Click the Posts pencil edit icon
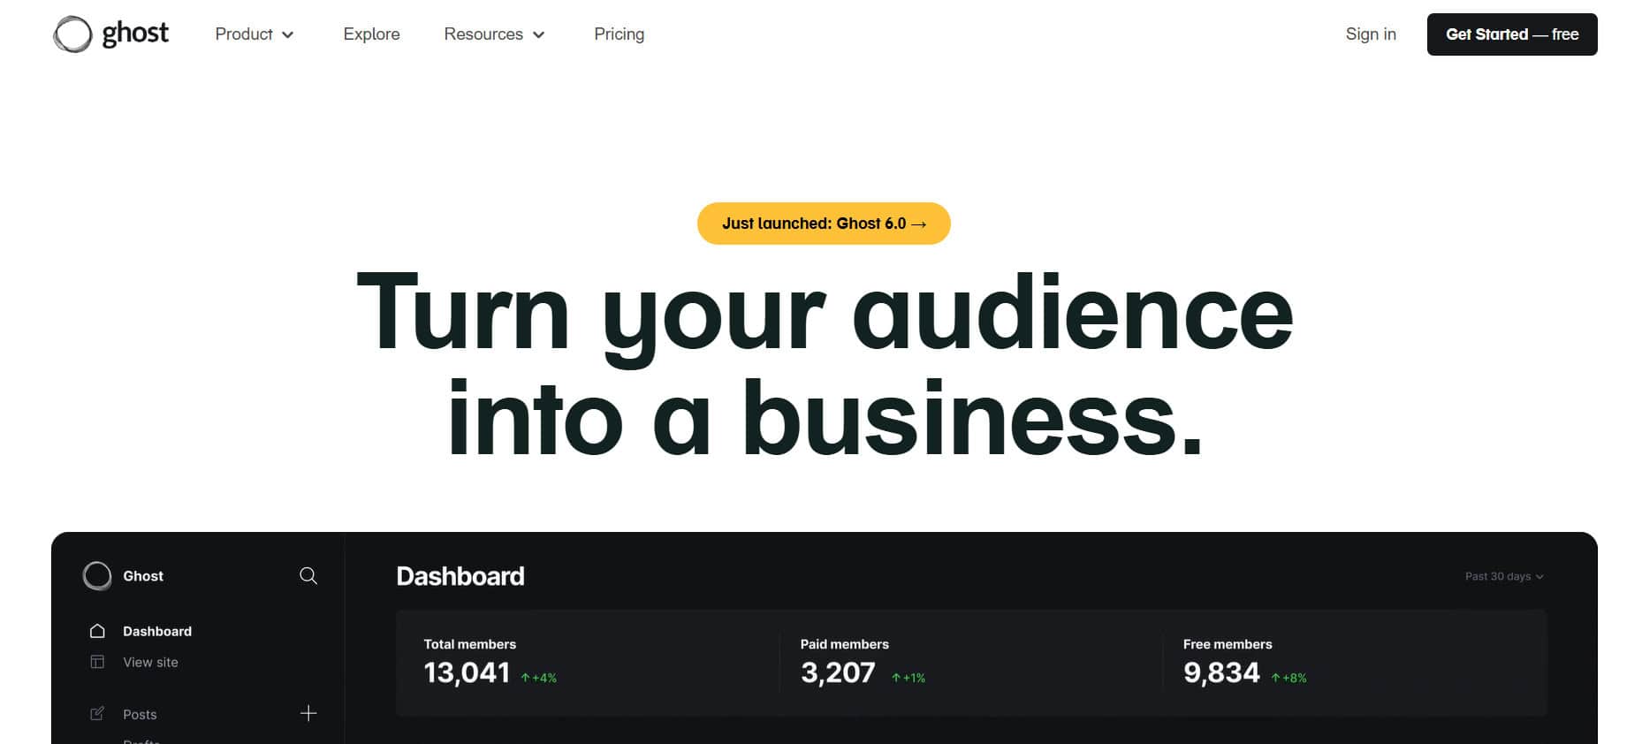This screenshot has height=744, width=1642. 97,713
